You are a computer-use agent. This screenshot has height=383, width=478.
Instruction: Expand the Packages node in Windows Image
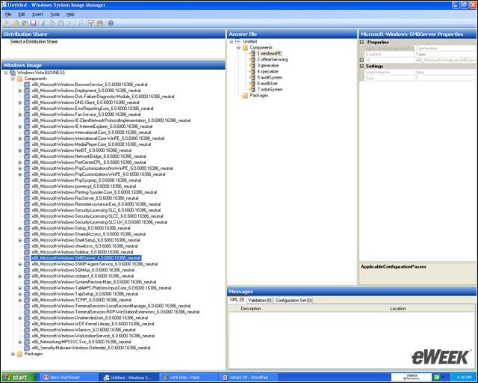click(x=13, y=354)
